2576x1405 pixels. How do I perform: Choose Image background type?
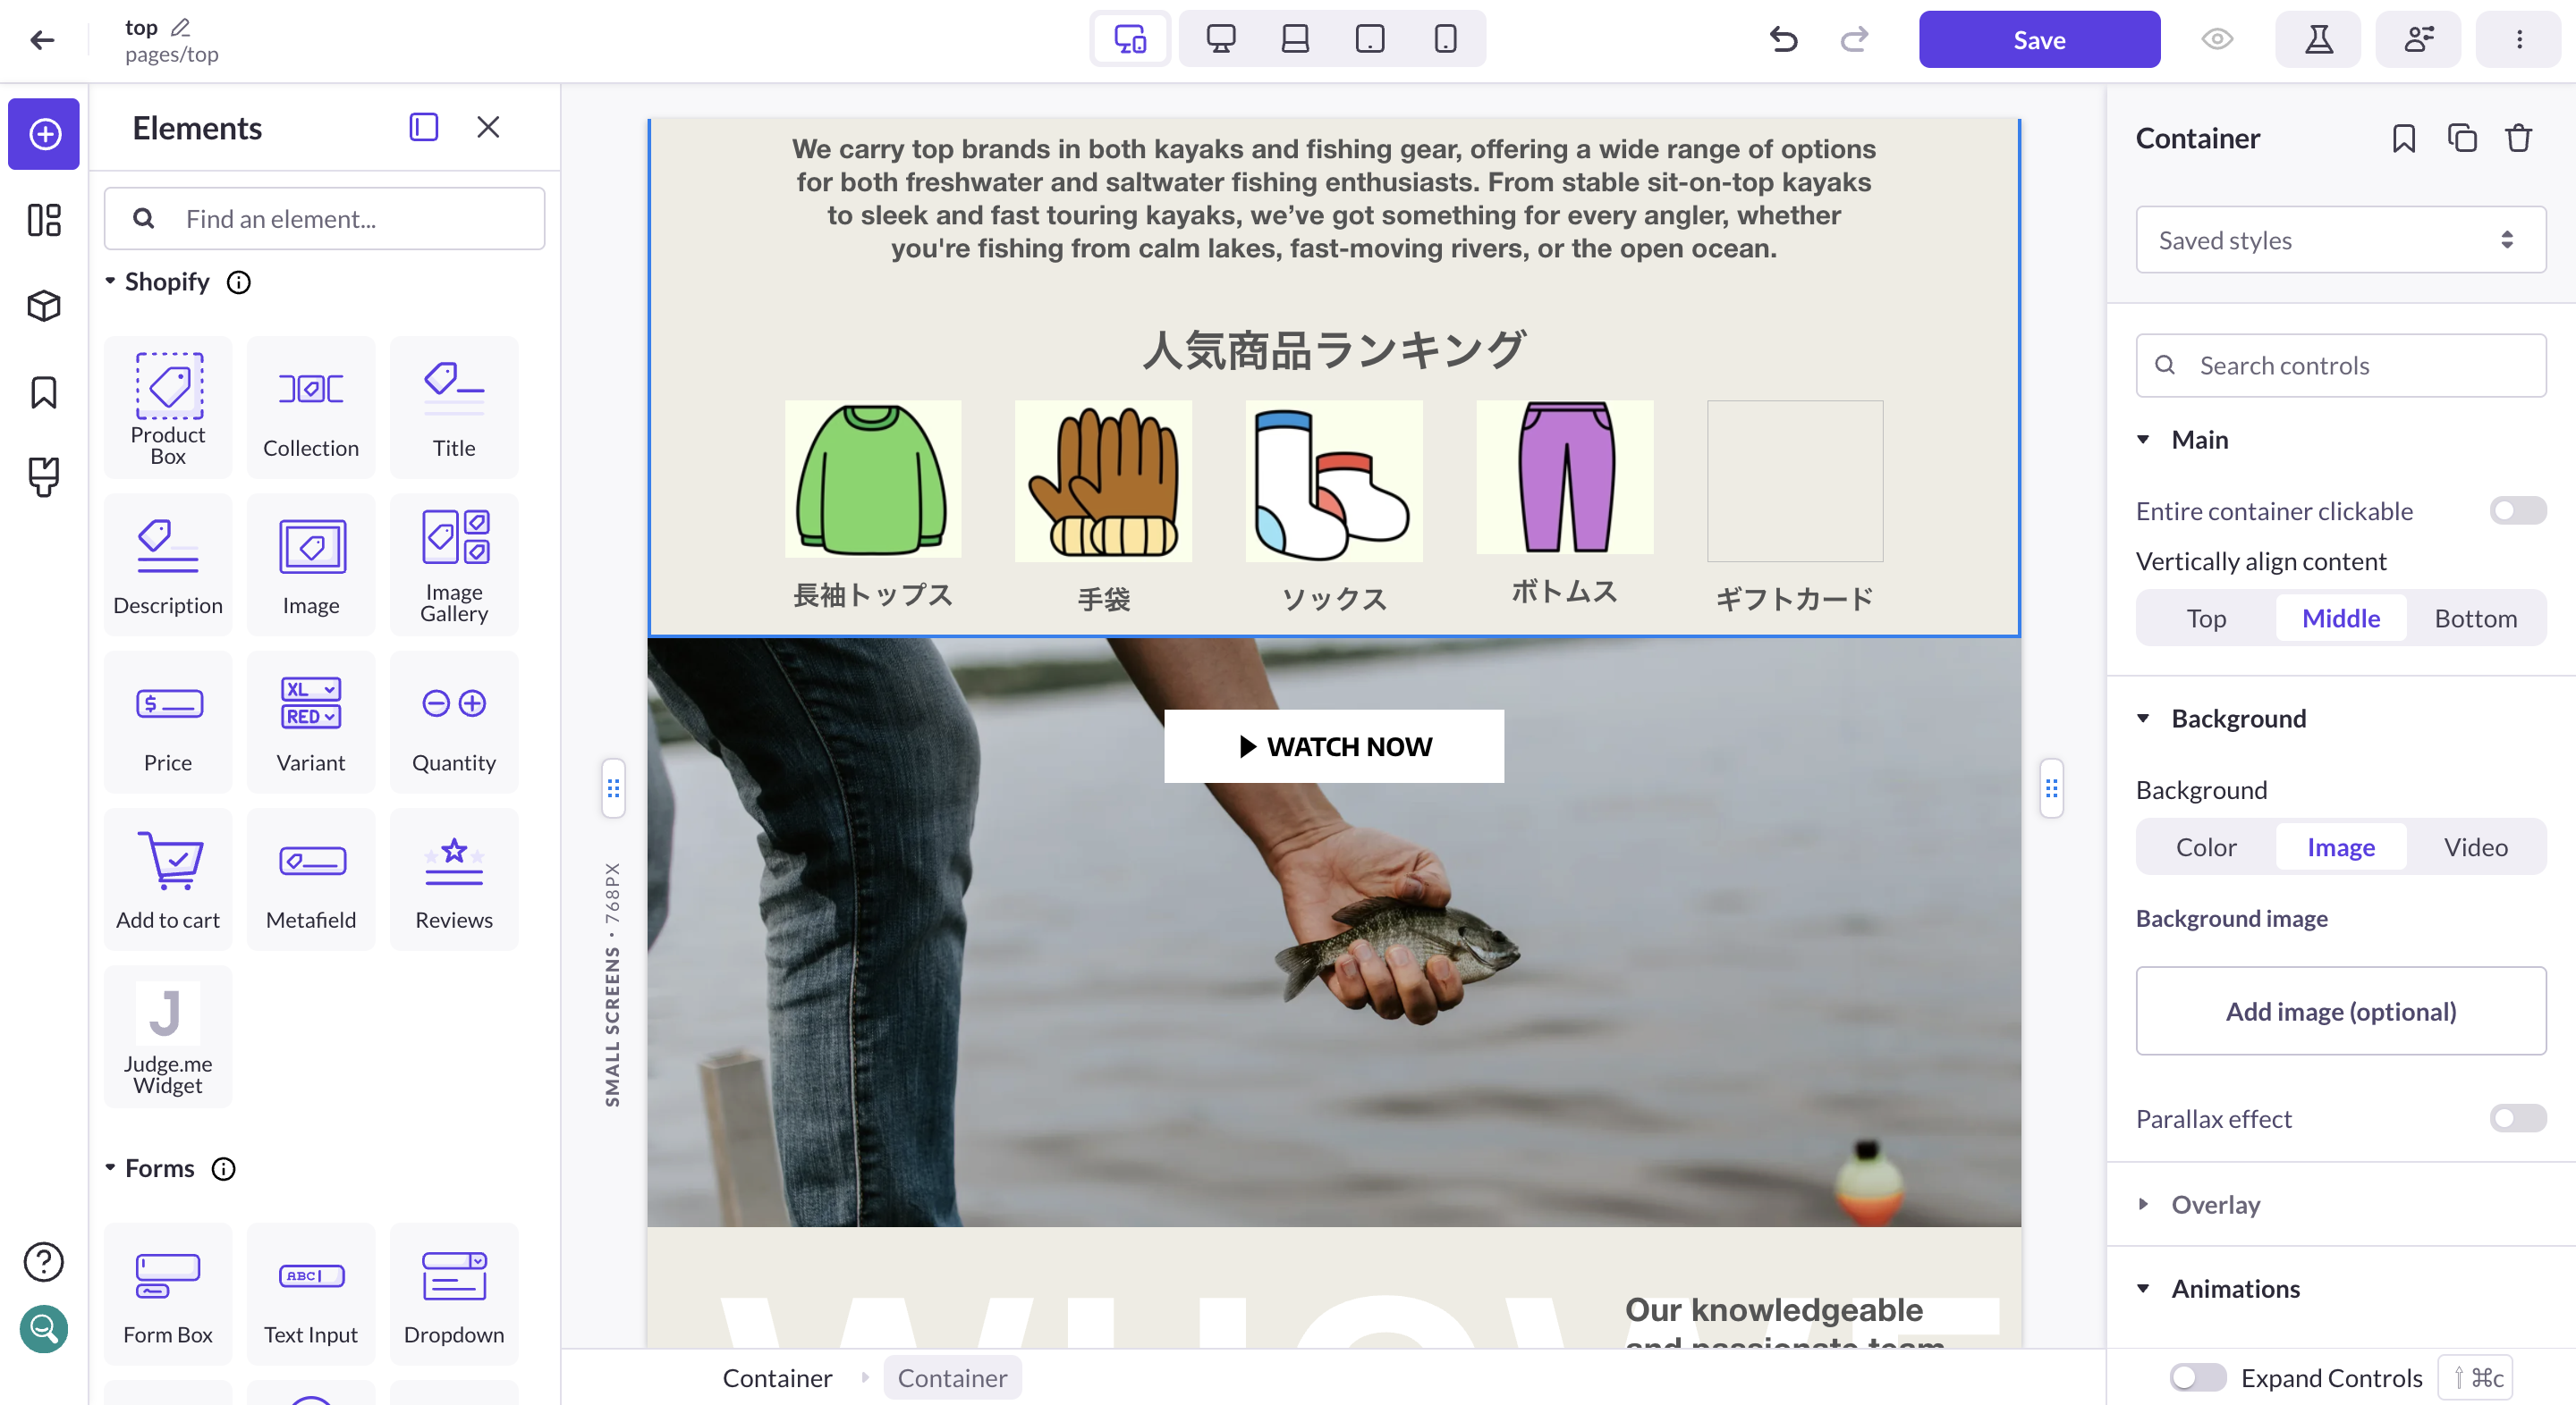tap(2341, 846)
